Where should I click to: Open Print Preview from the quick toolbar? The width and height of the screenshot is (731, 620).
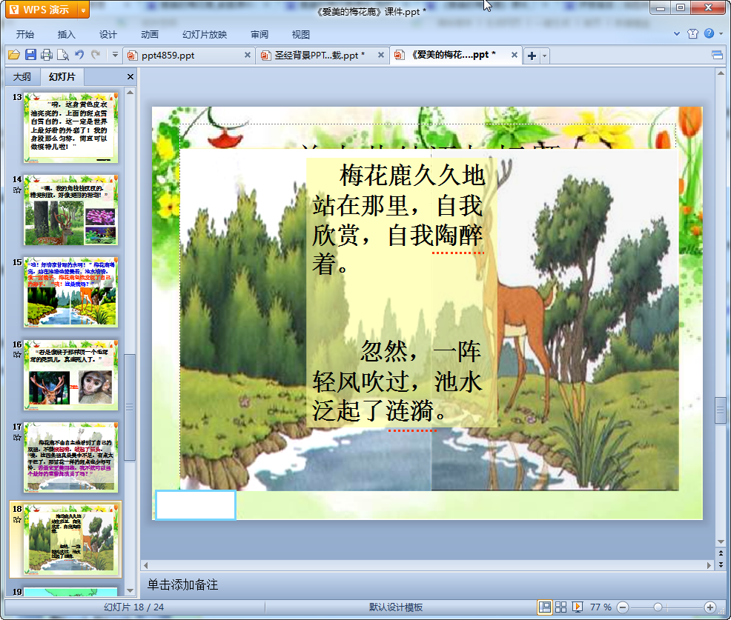click(x=63, y=55)
